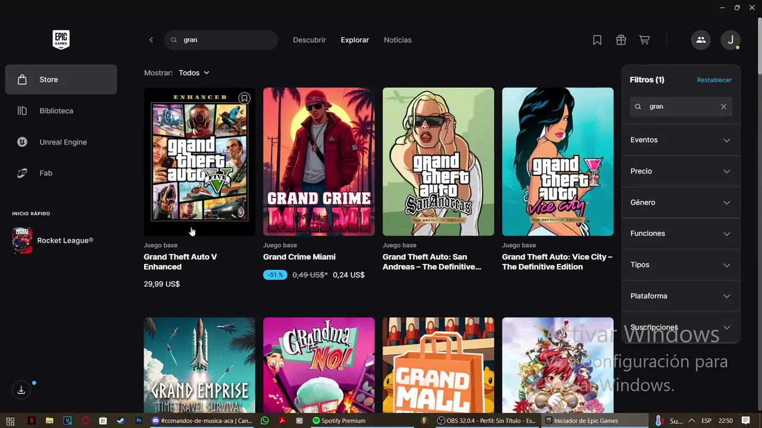
Task: Open Fab in the sidebar
Action: [61, 173]
